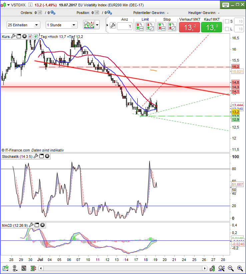Click the auto-fit zoom icon with arrows

[x=222, y=268]
